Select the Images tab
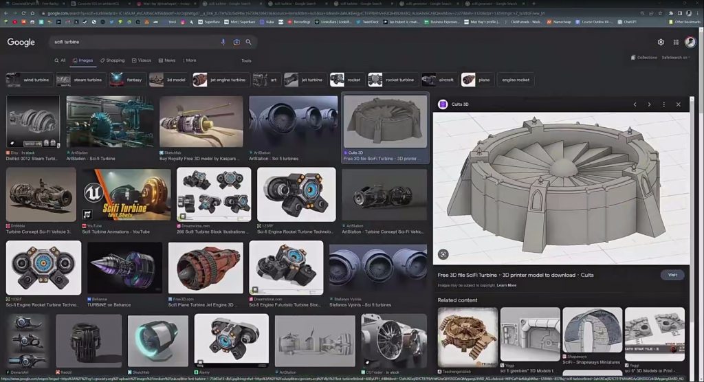The image size is (704, 382). (x=82, y=60)
